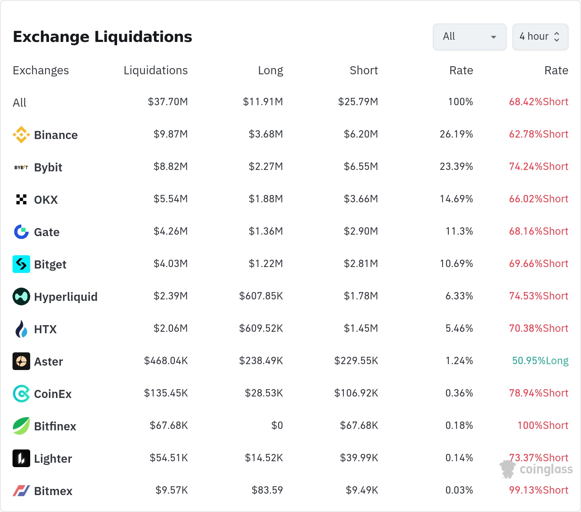Open the Bitfinex exchange name link
Viewport: 581px width, 512px height.
[55, 426]
